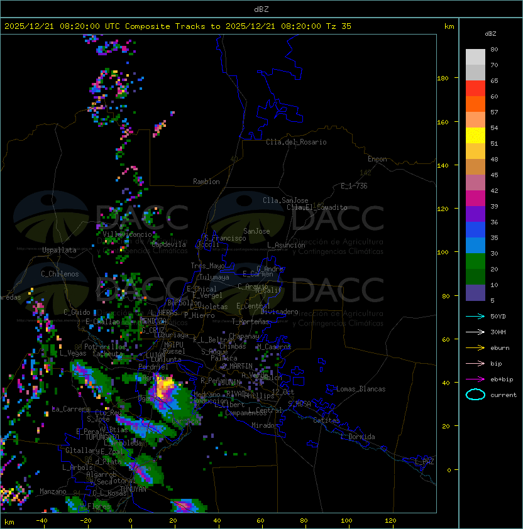This screenshot has height=529, width=523.
Task: Click the TUNUYAN map label
Action: pos(133,489)
